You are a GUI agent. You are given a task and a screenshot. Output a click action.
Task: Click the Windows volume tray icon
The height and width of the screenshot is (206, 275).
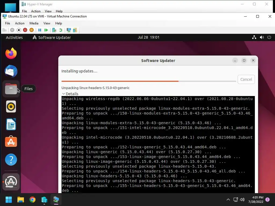pyautogui.click(x=242, y=200)
